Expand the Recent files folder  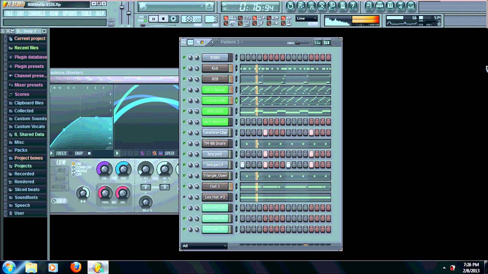pyautogui.click(x=27, y=48)
